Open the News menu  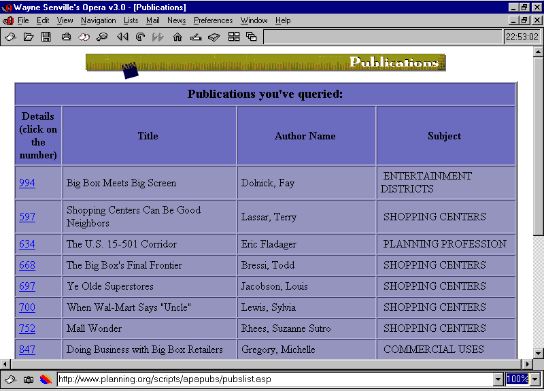pos(176,20)
